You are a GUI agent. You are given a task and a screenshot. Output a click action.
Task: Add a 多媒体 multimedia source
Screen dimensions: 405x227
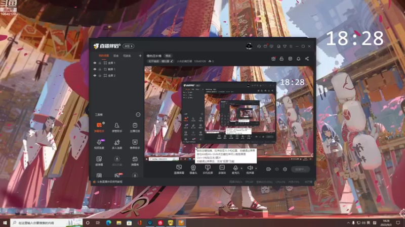point(222,169)
